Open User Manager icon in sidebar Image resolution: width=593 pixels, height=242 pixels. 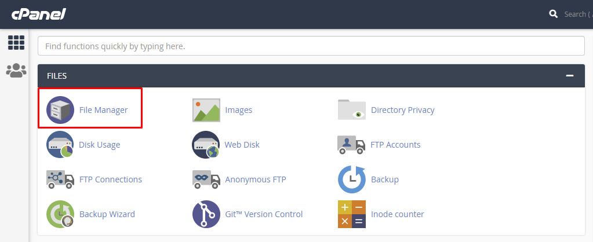tap(16, 71)
